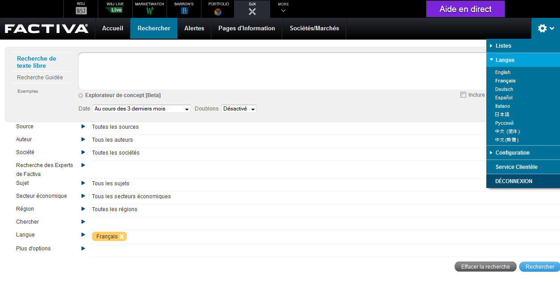Open the Pages d'Information tab
This screenshot has height=282, width=560.
pyautogui.click(x=247, y=28)
